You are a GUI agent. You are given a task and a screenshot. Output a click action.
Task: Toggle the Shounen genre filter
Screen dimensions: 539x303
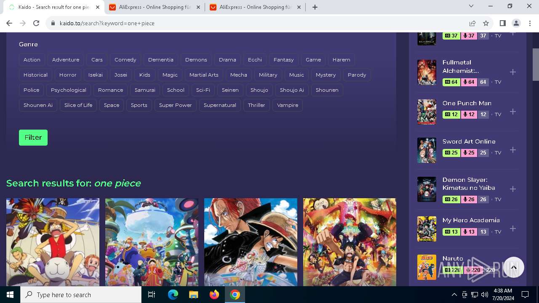[327, 90]
